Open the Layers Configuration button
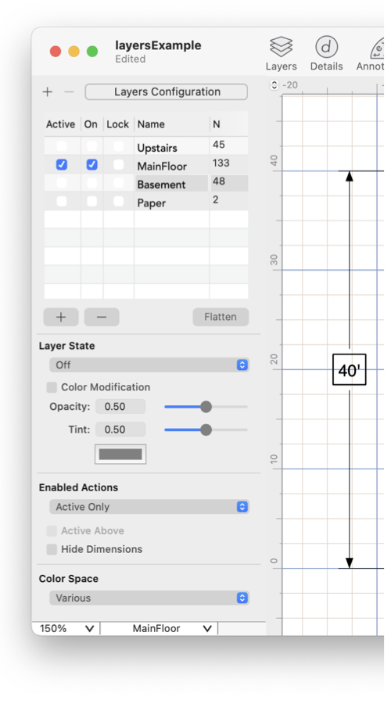Image resolution: width=391 pixels, height=704 pixels. click(x=166, y=92)
